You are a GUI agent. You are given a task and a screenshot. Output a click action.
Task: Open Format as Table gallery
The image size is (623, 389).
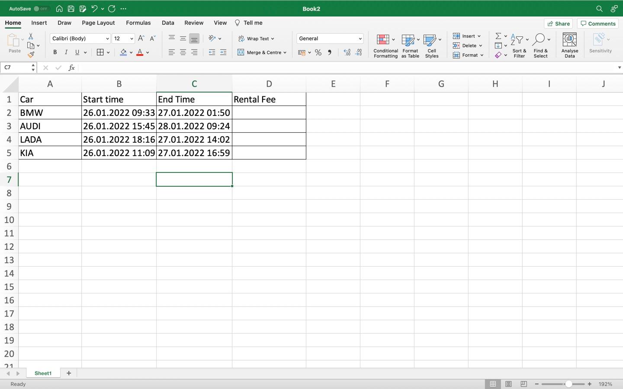click(410, 45)
